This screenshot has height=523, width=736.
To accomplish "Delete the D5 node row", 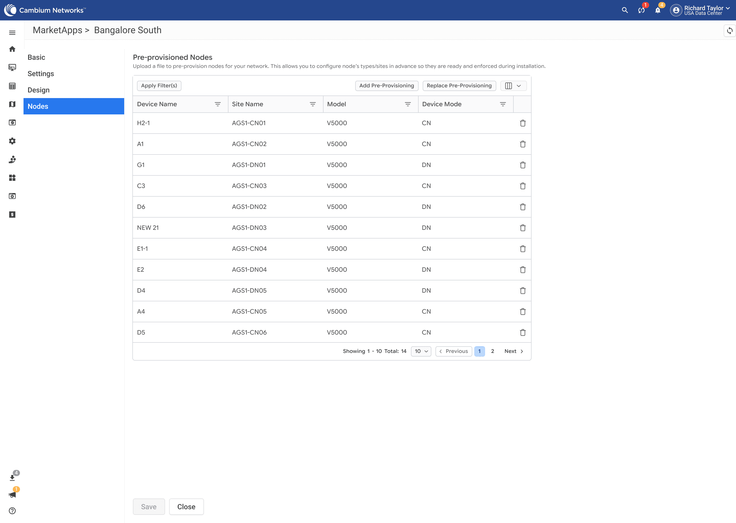I will click(x=523, y=332).
